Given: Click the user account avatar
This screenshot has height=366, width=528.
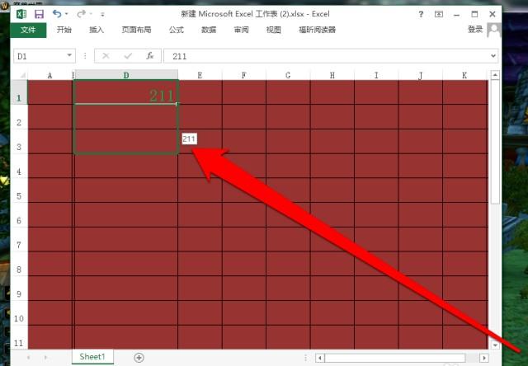Looking at the screenshot, I should (494, 30).
